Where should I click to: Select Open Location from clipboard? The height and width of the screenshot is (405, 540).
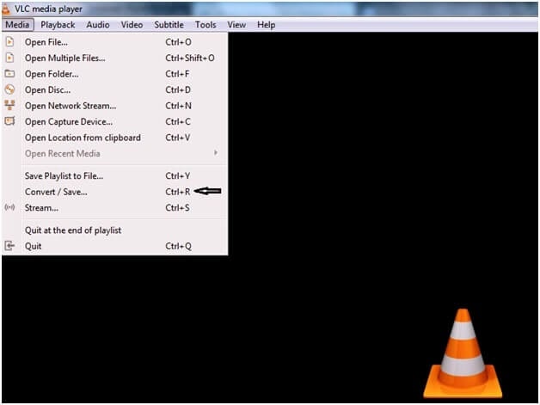tap(115, 138)
